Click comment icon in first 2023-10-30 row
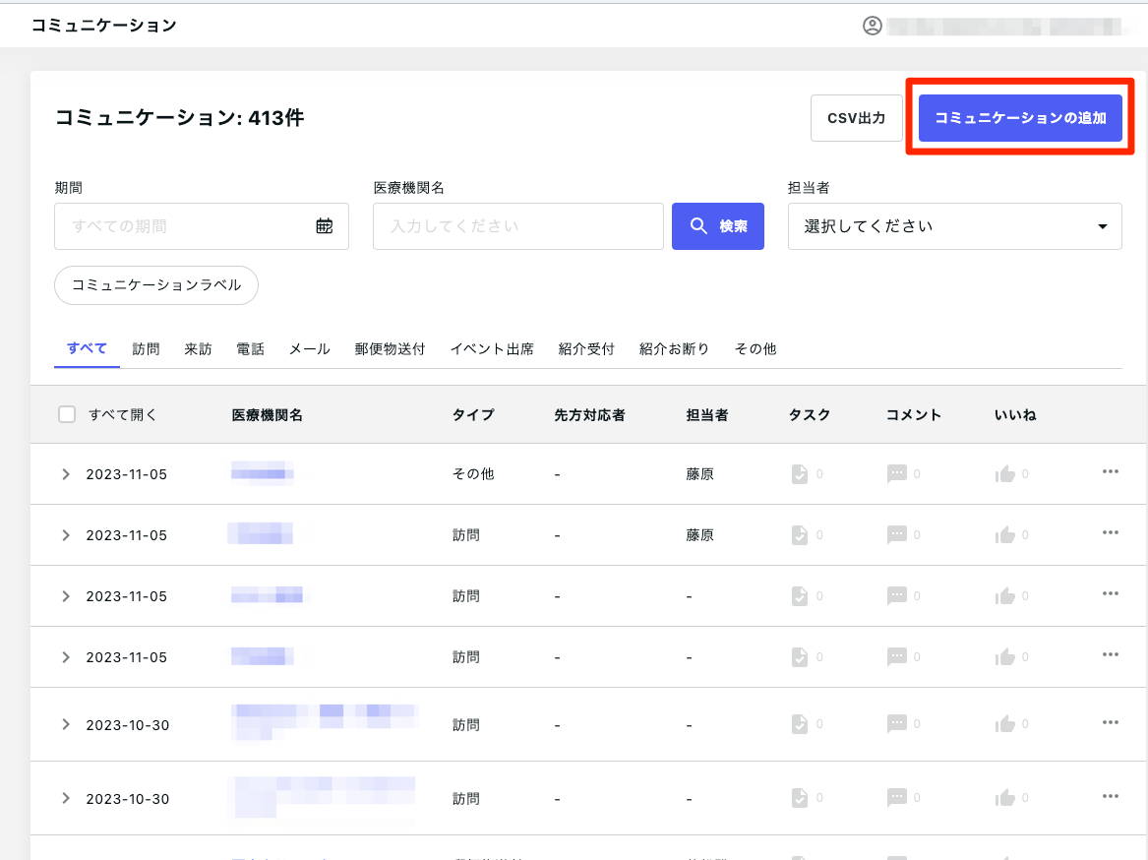The image size is (1148, 860). pyautogui.click(x=897, y=724)
